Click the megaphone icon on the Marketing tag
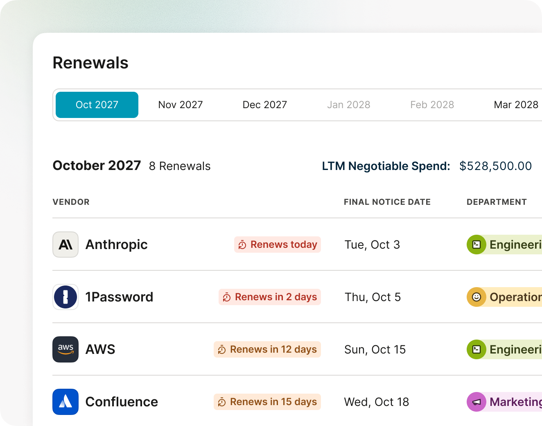Viewport: 542px width, 426px height. pyautogui.click(x=477, y=402)
